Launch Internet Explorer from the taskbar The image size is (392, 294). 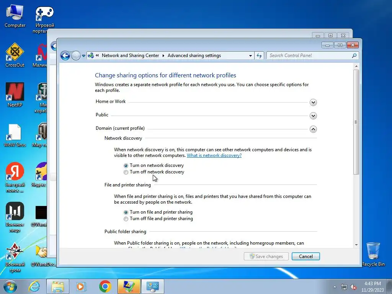click(x=34, y=286)
